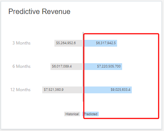Click the $5,264,952.6 value label
Viewport: 164px width, 131px height.
tap(66, 43)
